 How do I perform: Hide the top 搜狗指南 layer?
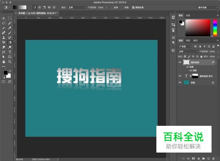[x=180, y=62]
